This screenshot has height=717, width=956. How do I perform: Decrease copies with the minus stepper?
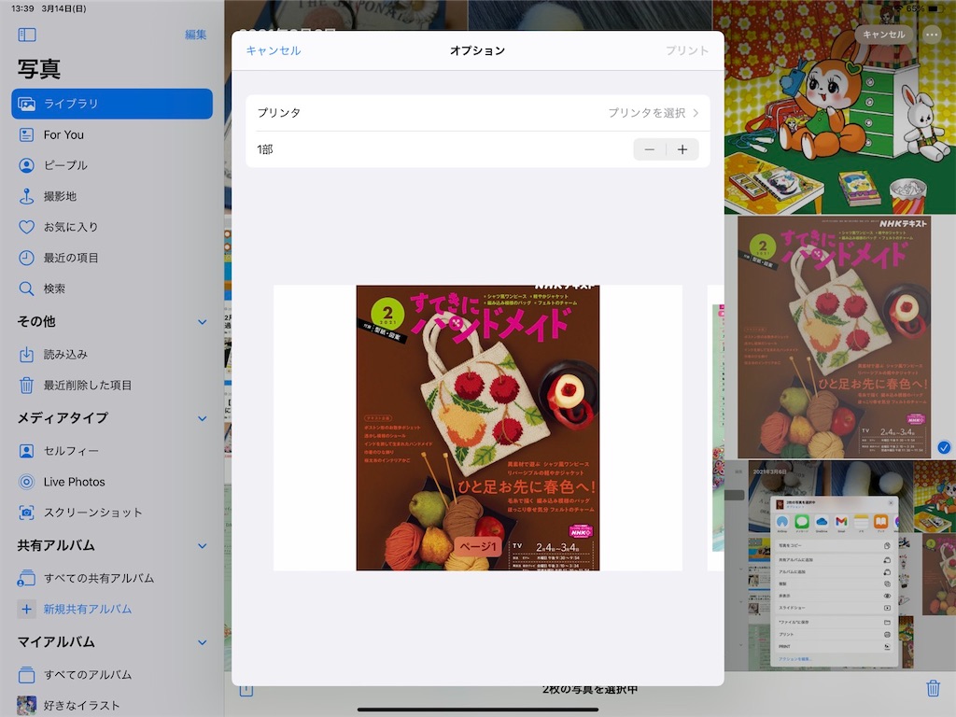(650, 149)
